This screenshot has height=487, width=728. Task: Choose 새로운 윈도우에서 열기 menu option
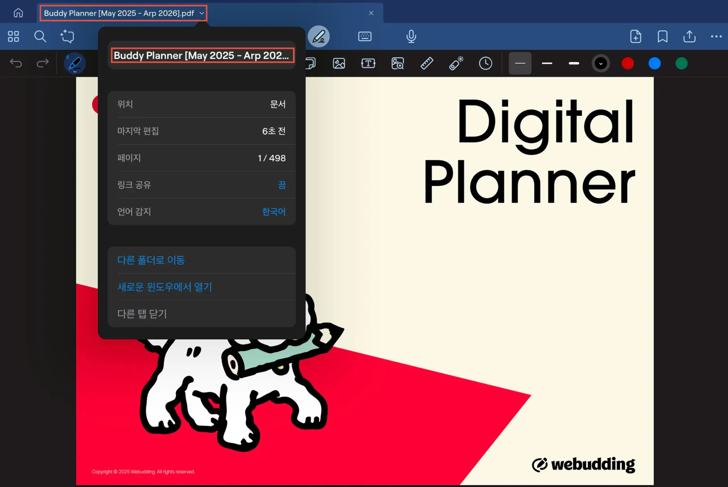pyautogui.click(x=165, y=287)
